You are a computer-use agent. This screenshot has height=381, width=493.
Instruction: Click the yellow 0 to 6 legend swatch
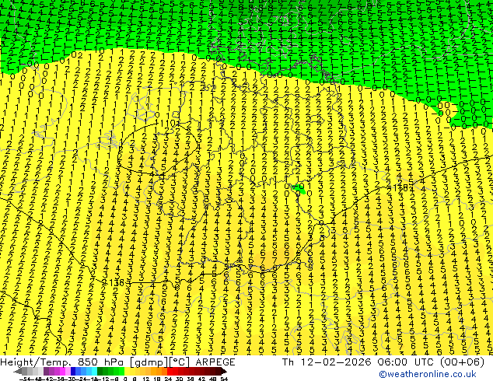(127, 372)
